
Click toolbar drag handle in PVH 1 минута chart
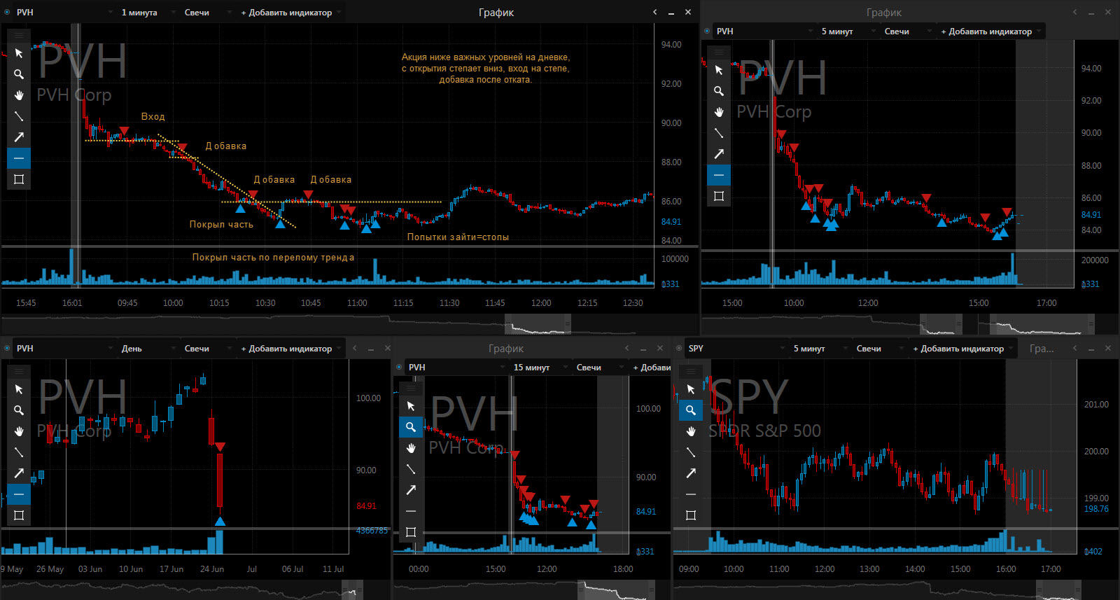tap(19, 35)
